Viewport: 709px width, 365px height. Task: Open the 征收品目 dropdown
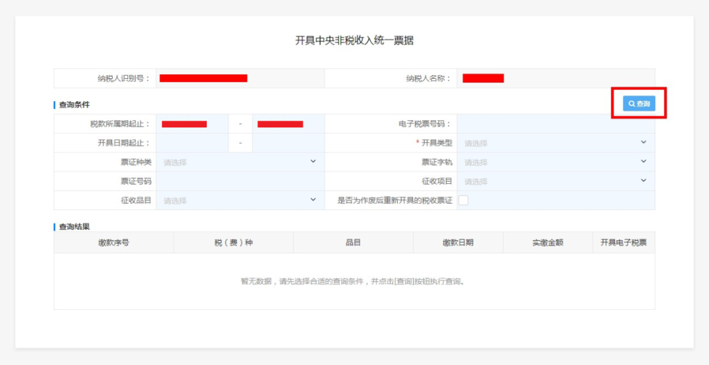240,200
